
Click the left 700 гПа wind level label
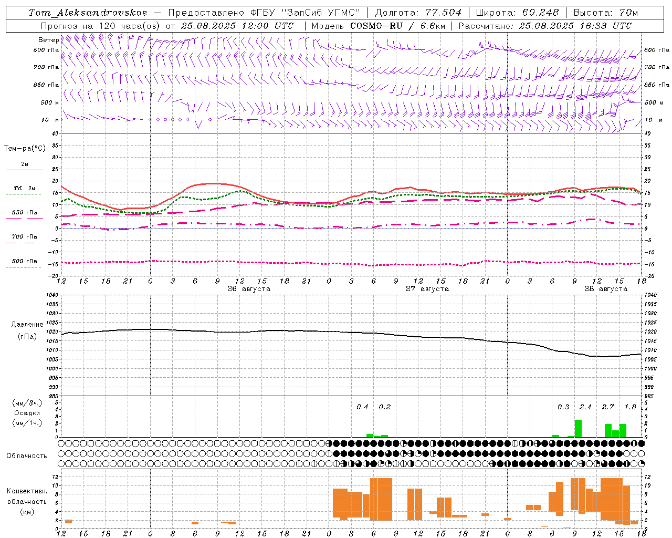[x=46, y=67]
